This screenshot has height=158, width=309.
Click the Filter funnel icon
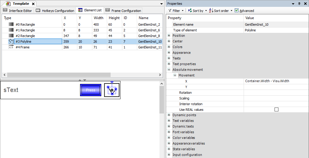pyautogui.click(x=170, y=11)
